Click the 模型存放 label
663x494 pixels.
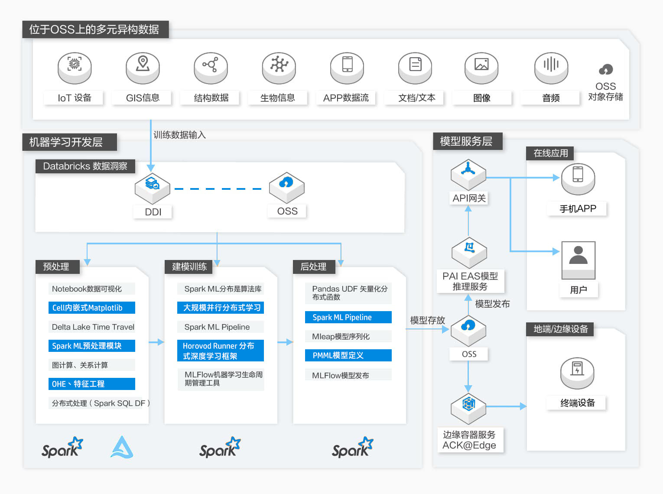click(427, 320)
